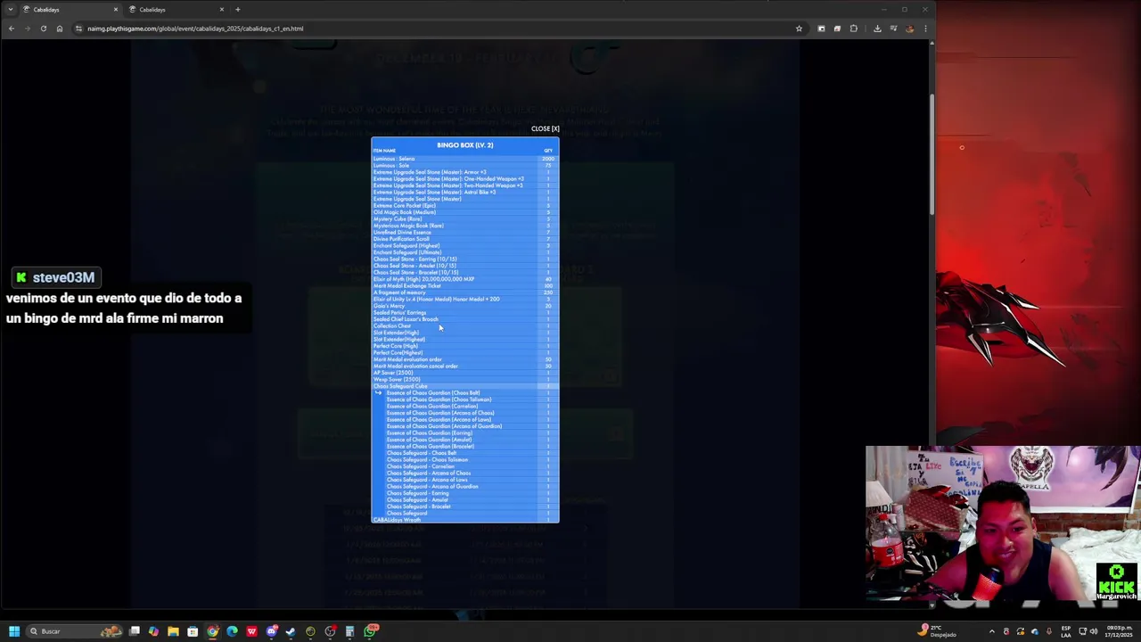Viewport: 1141px width, 642px height.
Task: Select the Collection Chest row
Action: tap(464, 326)
